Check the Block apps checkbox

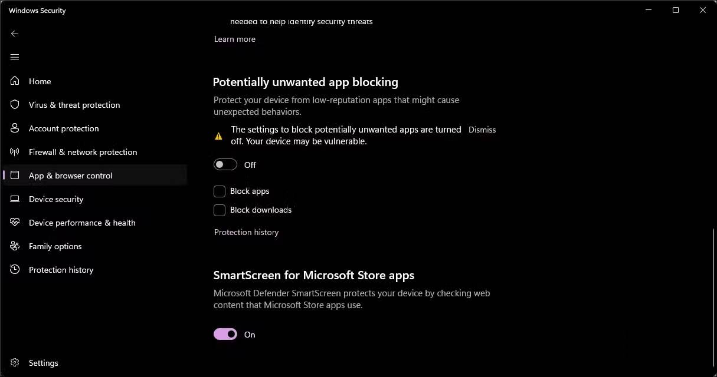(x=220, y=191)
